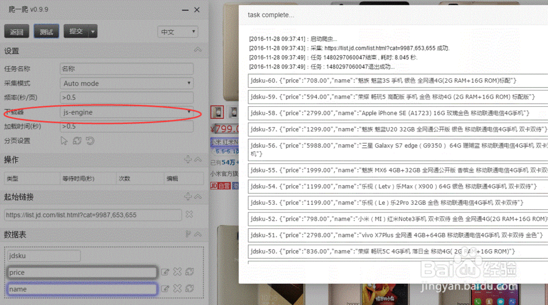Image resolution: width=548 pixels, height=305 pixels.
Task: Click the JD自营 badge on the page
Action: pyautogui.click(x=220, y=186)
